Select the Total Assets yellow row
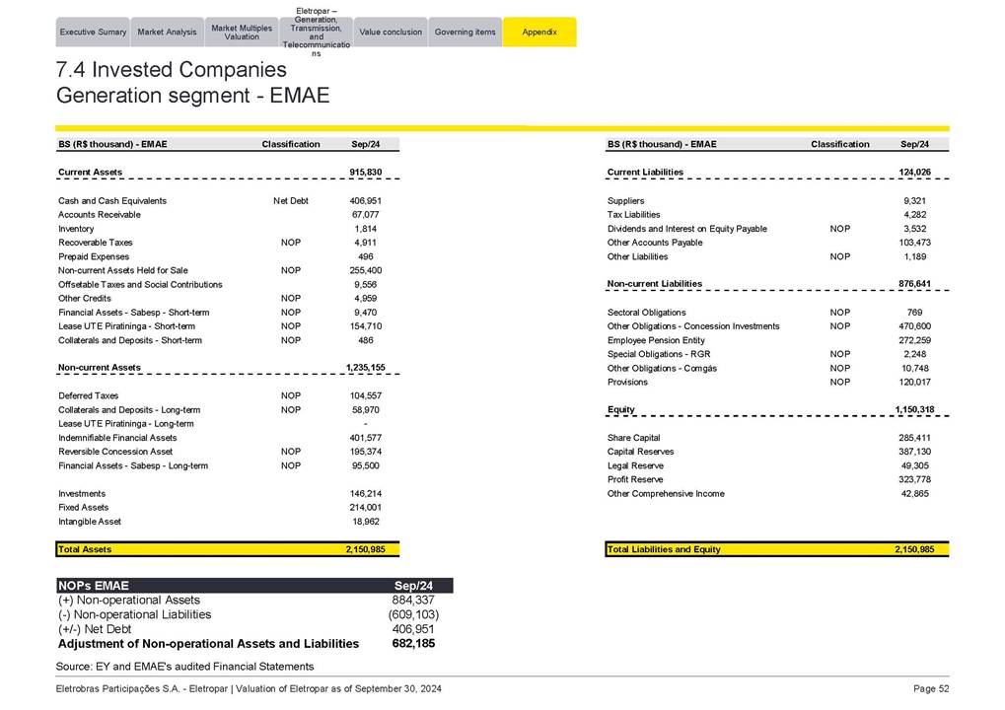This screenshot has width=1005, height=710. (x=227, y=549)
